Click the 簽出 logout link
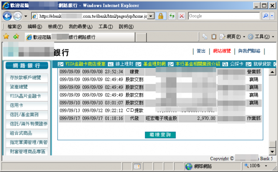Image resolution: width=278 pixels, height=172 pixels. pyautogui.click(x=201, y=51)
